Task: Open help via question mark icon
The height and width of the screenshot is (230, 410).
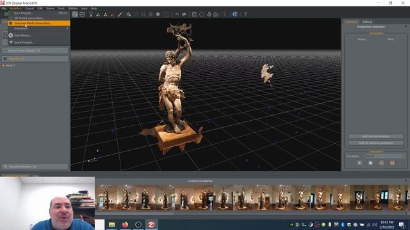Action: pyautogui.click(x=245, y=14)
